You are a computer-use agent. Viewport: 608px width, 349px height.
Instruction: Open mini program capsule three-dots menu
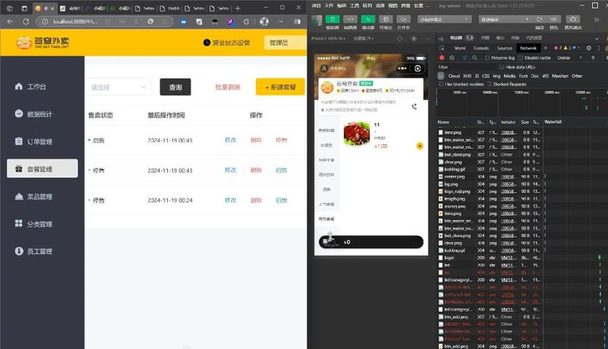coord(403,68)
